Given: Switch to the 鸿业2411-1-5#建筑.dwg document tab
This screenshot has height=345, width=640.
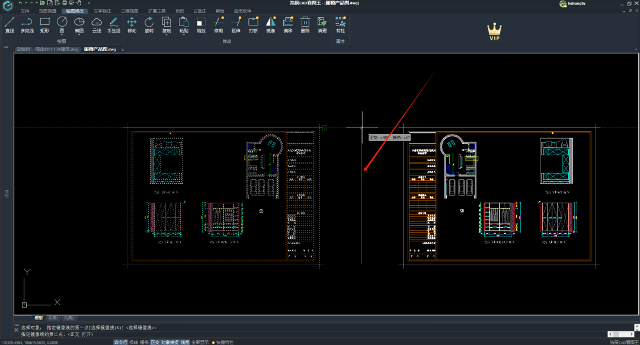Looking at the screenshot, I should click(x=57, y=49).
